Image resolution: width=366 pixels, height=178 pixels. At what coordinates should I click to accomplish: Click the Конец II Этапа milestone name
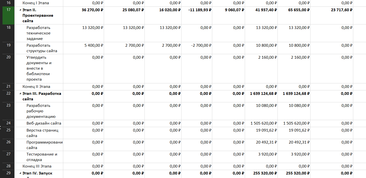tap(36, 87)
